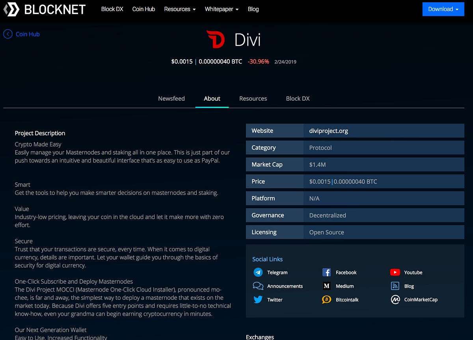Screen dimensions: 473x340
Task: Click the 2/24/2019 date
Action: point(285,62)
